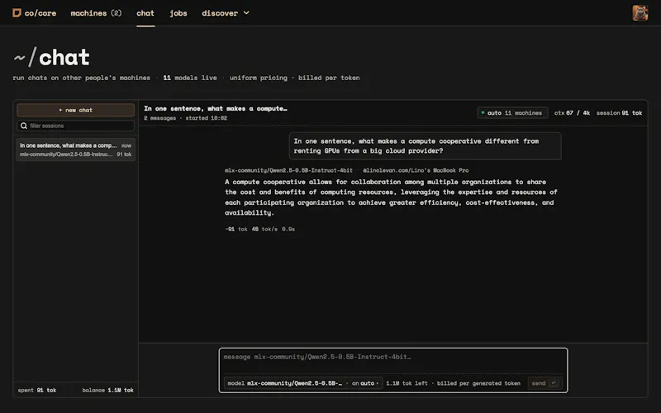Open the jobs tab
The width and height of the screenshot is (661, 413).
coord(178,13)
